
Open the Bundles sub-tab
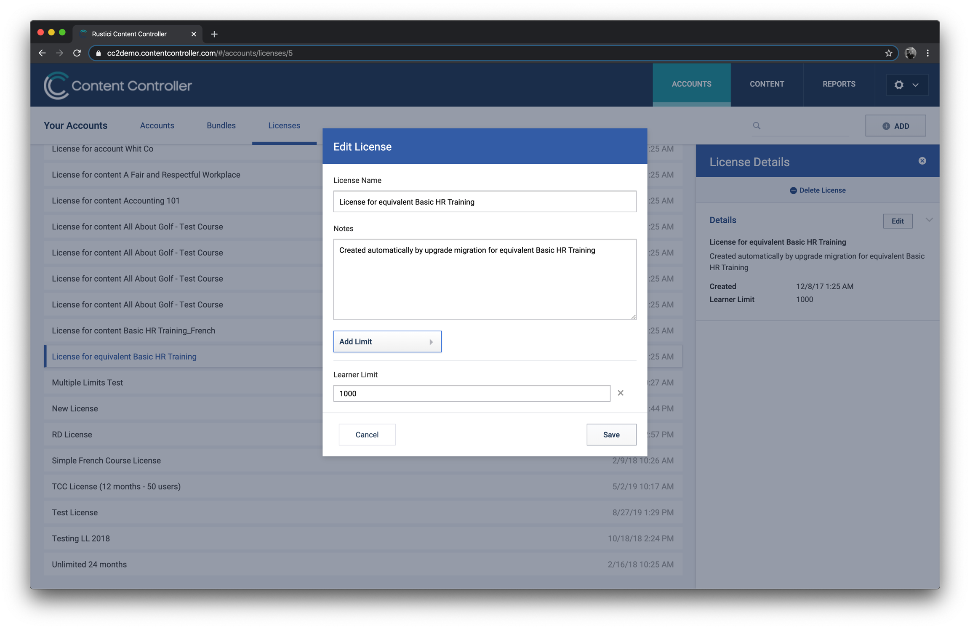221,125
